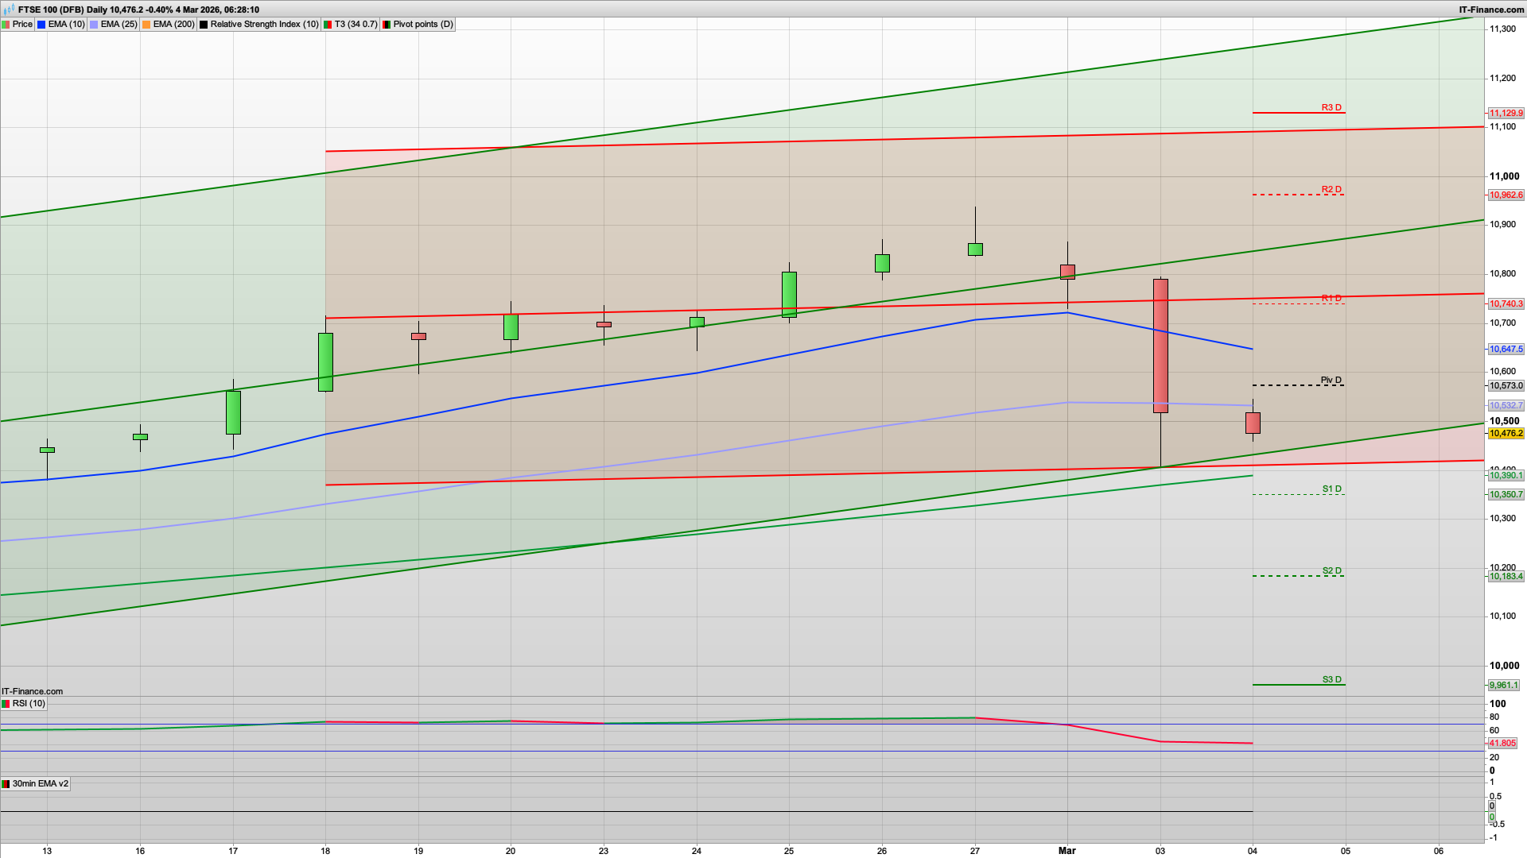Click the EMA (10) blue swatch icon

(40, 24)
